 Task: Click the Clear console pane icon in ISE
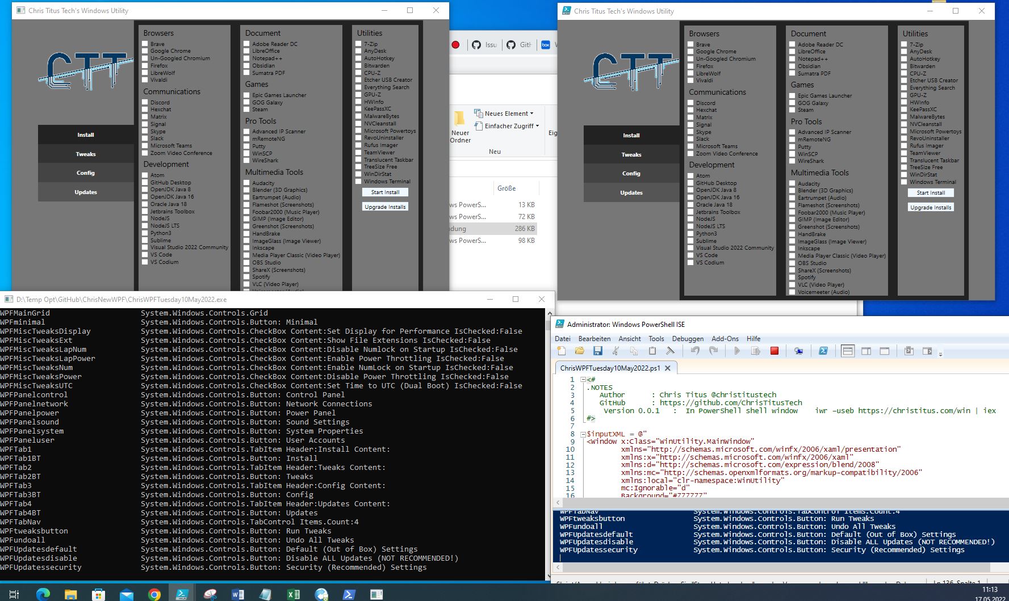(x=670, y=351)
